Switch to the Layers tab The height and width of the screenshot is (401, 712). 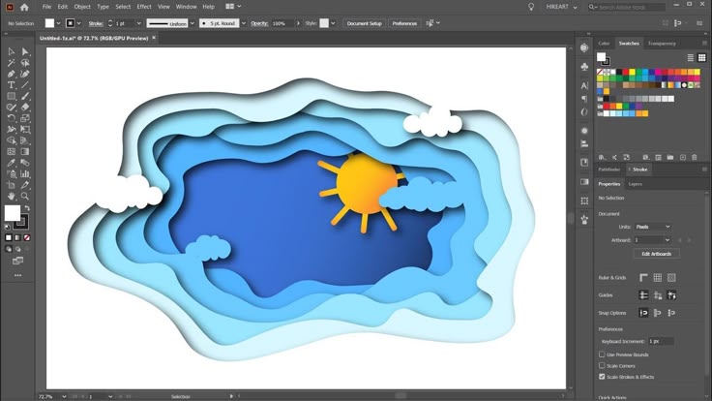point(635,183)
